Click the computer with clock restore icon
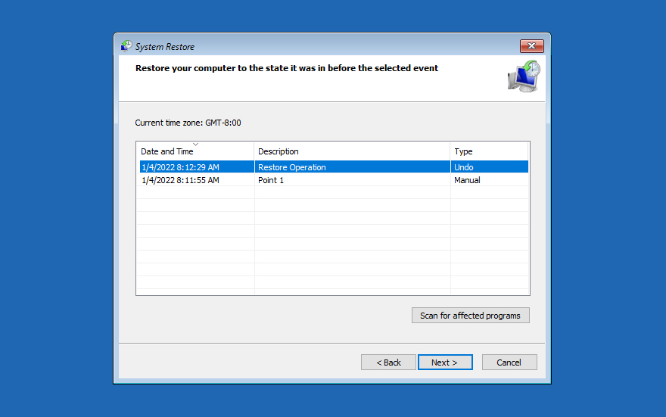This screenshot has width=666, height=417. (x=524, y=76)
